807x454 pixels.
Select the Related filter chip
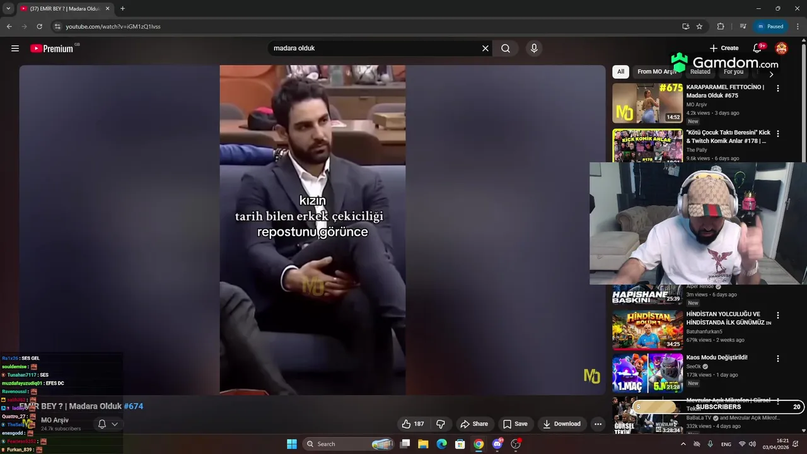(x=700, y=71)
